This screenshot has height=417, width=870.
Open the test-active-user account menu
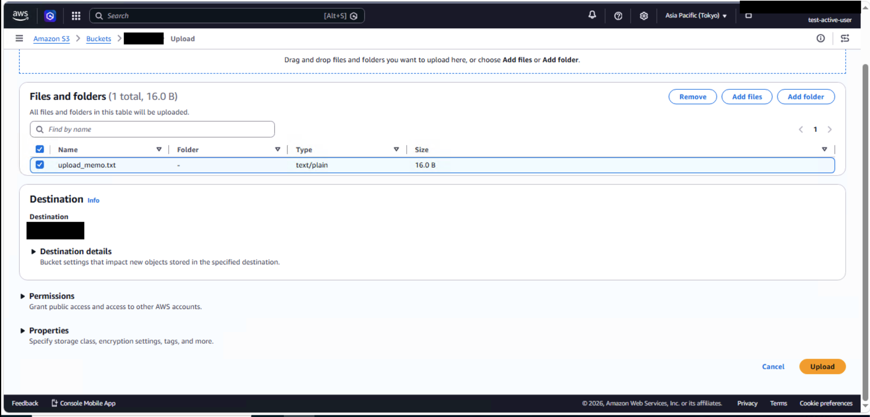click(x=830, y=20)
